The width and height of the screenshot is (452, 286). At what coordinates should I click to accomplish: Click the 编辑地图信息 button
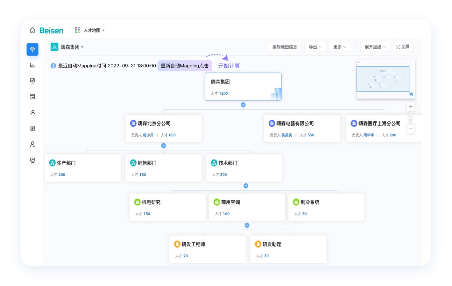click(285, 47)
